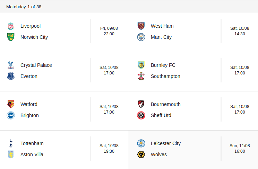258x169 pixels.
Task: Open the Bournemouth team link
Action: (165, 104)
